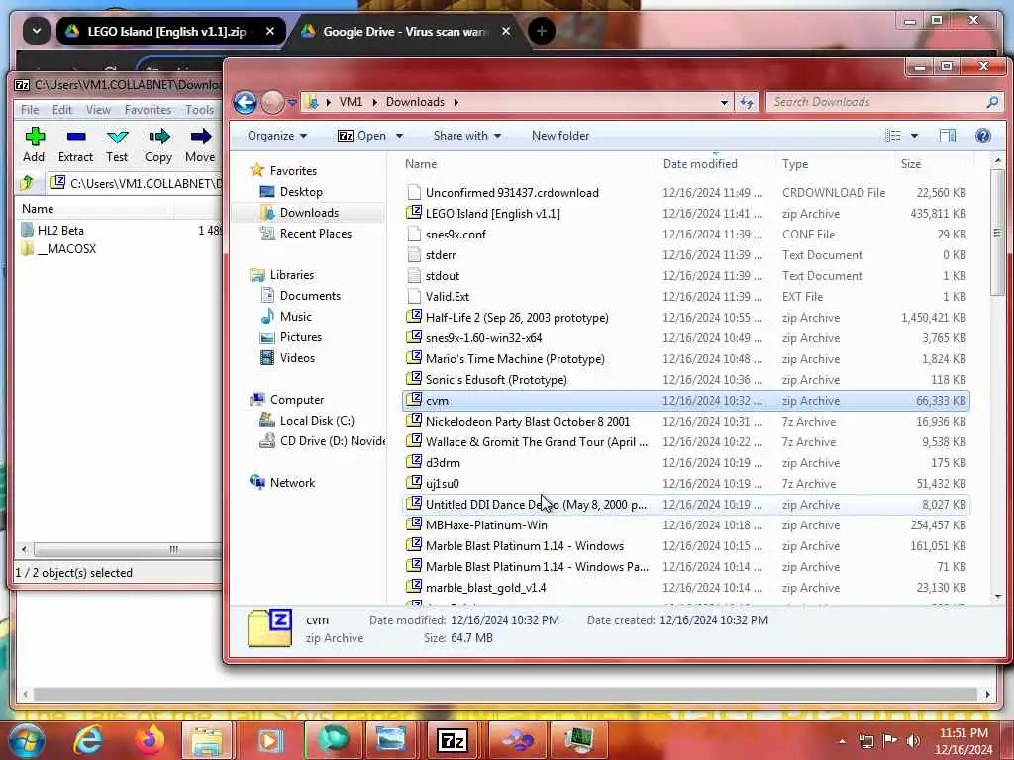Viewport: 1014px width, 760px height.
Task: Select Network in the navigation pane
Action: click(292, 482)
